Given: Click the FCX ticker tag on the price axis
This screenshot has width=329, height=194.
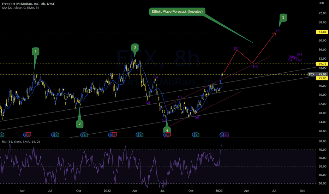Looking at the screenshot, I should coord(312,74).
